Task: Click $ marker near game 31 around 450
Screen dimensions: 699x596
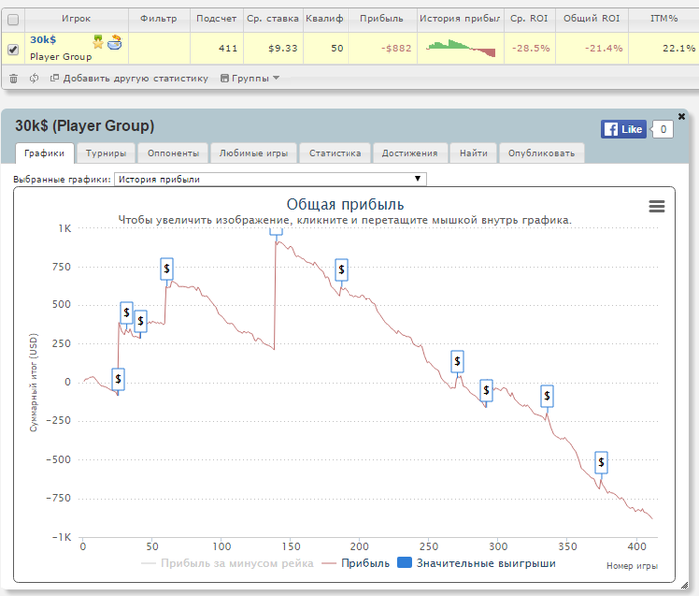Action: coord(126,313)
